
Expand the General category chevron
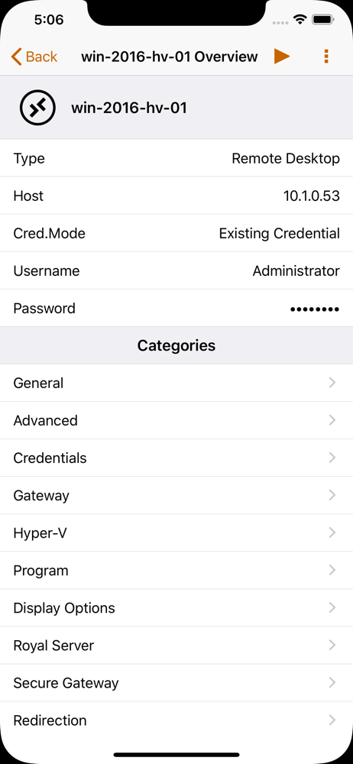(x=332, y=383)
